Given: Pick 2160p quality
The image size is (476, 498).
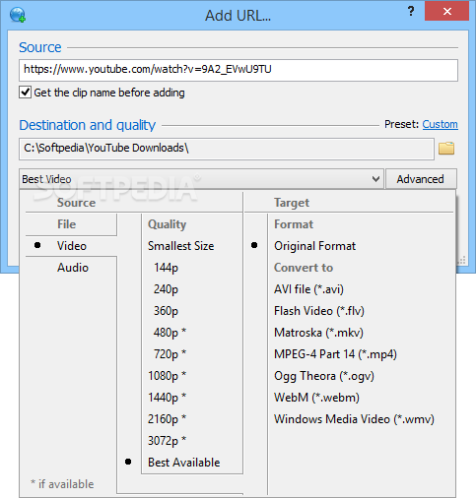Looking at the screenshot, I should [x=168, y=419].
